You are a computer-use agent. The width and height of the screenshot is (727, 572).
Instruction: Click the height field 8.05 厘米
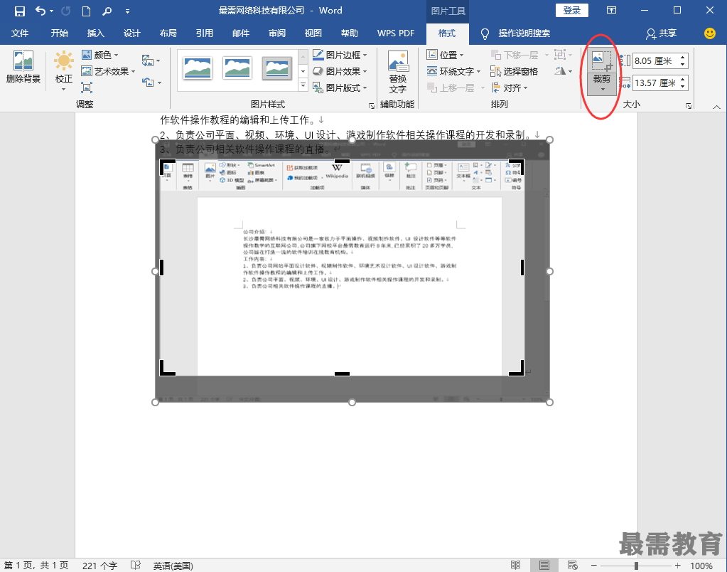tap(655, 60)
